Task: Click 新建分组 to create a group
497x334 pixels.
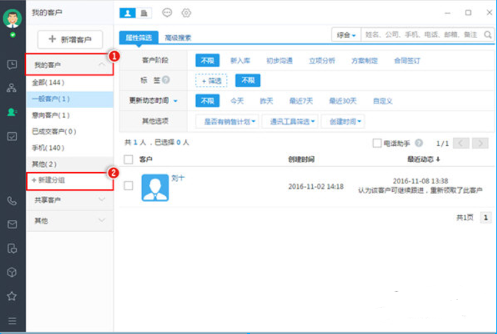Action: point(50,180)
